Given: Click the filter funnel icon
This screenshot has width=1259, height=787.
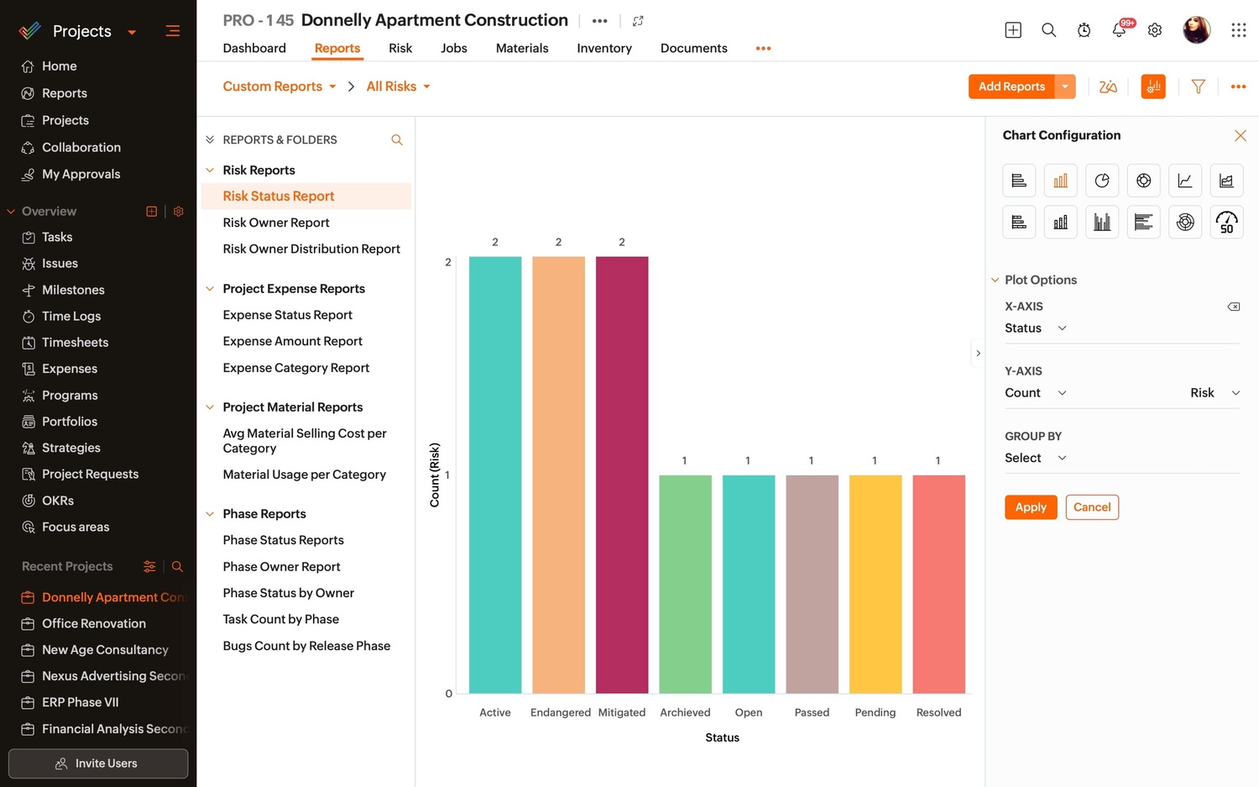Looking at the screenshot, I should point(1198,87).
